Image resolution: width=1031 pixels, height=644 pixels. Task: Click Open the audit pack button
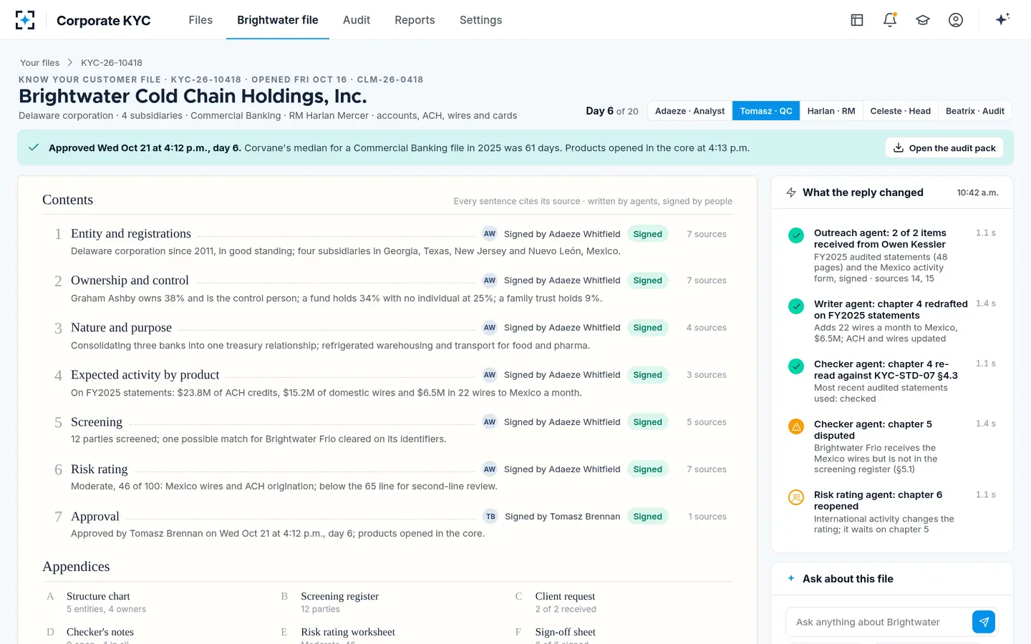(944, 148)
